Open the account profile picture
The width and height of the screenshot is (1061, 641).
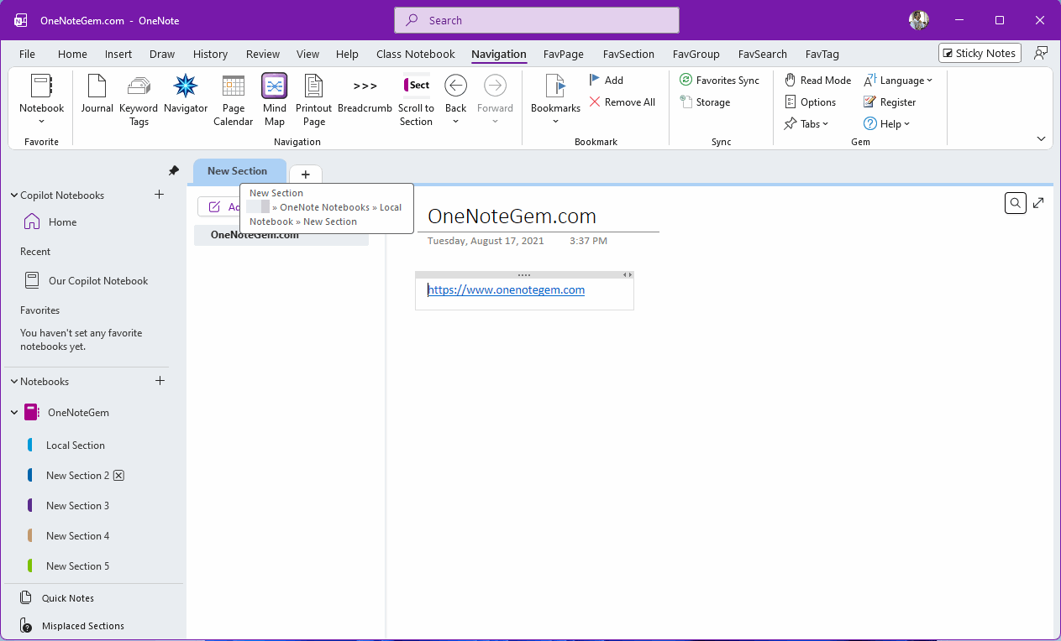(919, 20)
